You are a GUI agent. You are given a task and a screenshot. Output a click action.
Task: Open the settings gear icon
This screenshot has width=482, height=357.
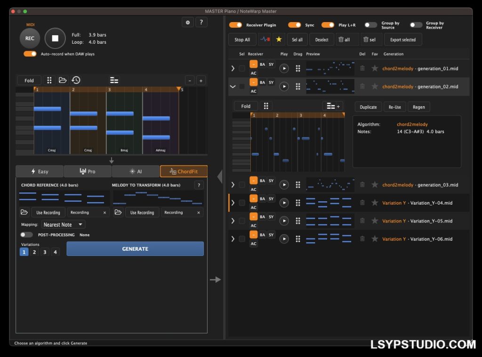[x=188, y=22]
